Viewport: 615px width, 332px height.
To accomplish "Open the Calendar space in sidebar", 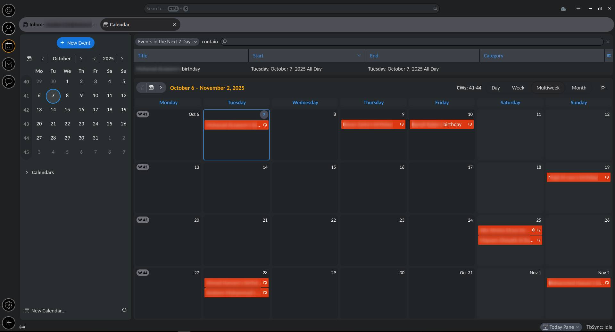I will 9,46.
